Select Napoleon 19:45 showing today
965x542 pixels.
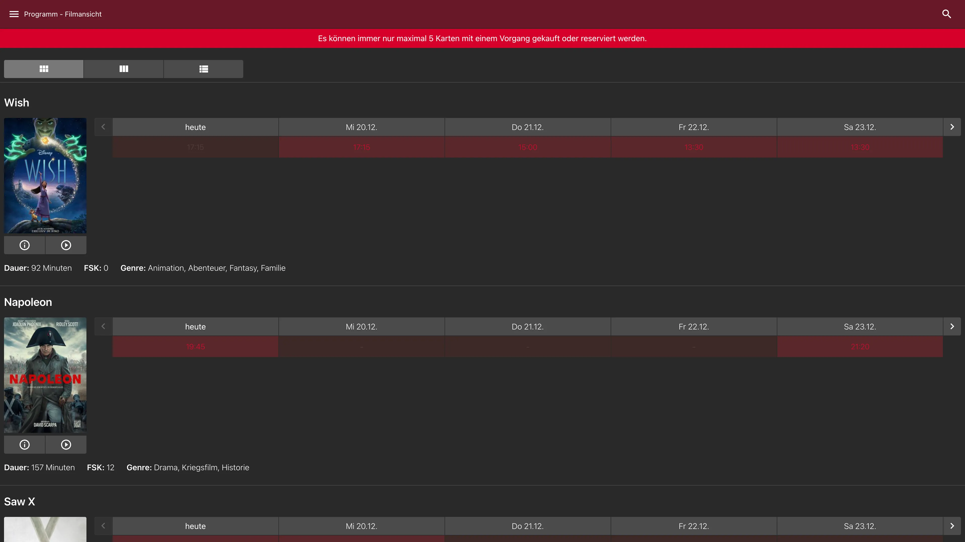pyautogui.click(x=196, y=347)
